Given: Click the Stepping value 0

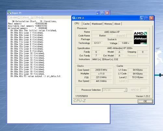Looking at the screenshot, I should click(x=143, y=52).
